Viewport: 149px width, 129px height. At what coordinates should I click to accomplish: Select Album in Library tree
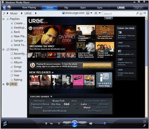[x=16, y=62]
